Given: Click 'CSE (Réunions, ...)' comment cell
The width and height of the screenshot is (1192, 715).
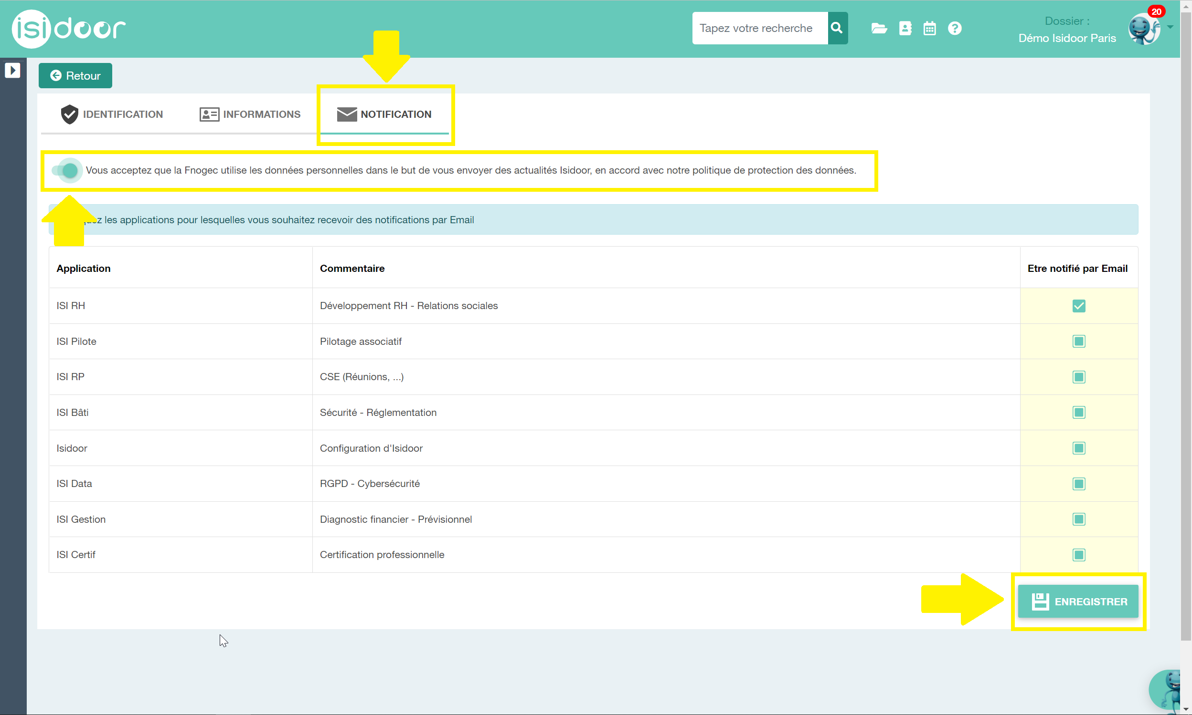Looking at the screenshot, I should [666, 377].
